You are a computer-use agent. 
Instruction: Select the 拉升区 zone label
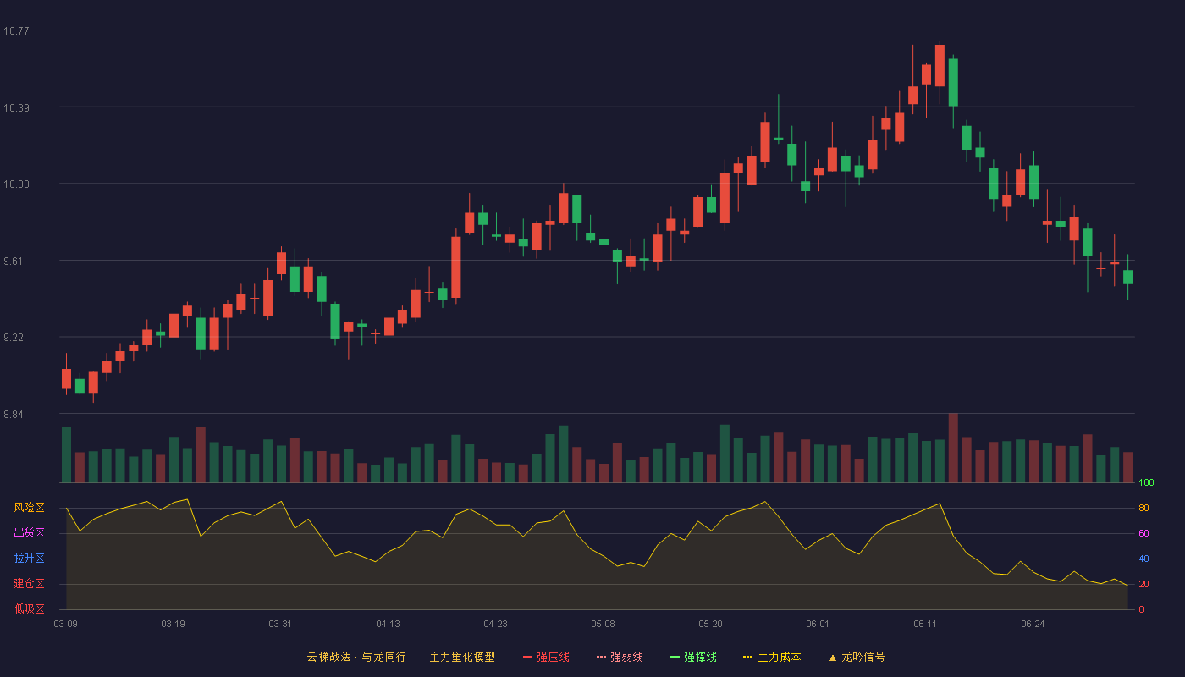(x=29, y=559)
